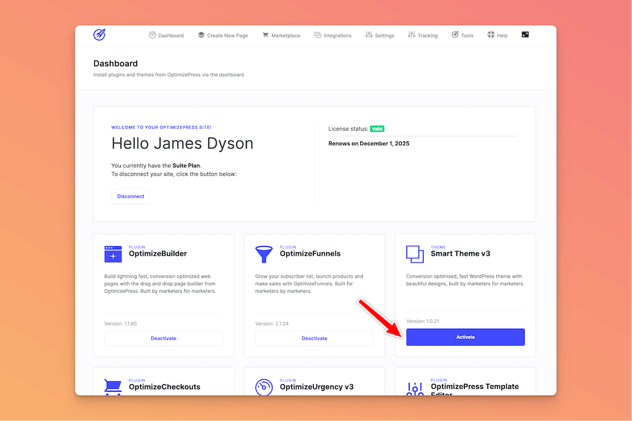
Task: Click the 'Suite Plan' text
Action: [186, 165]
